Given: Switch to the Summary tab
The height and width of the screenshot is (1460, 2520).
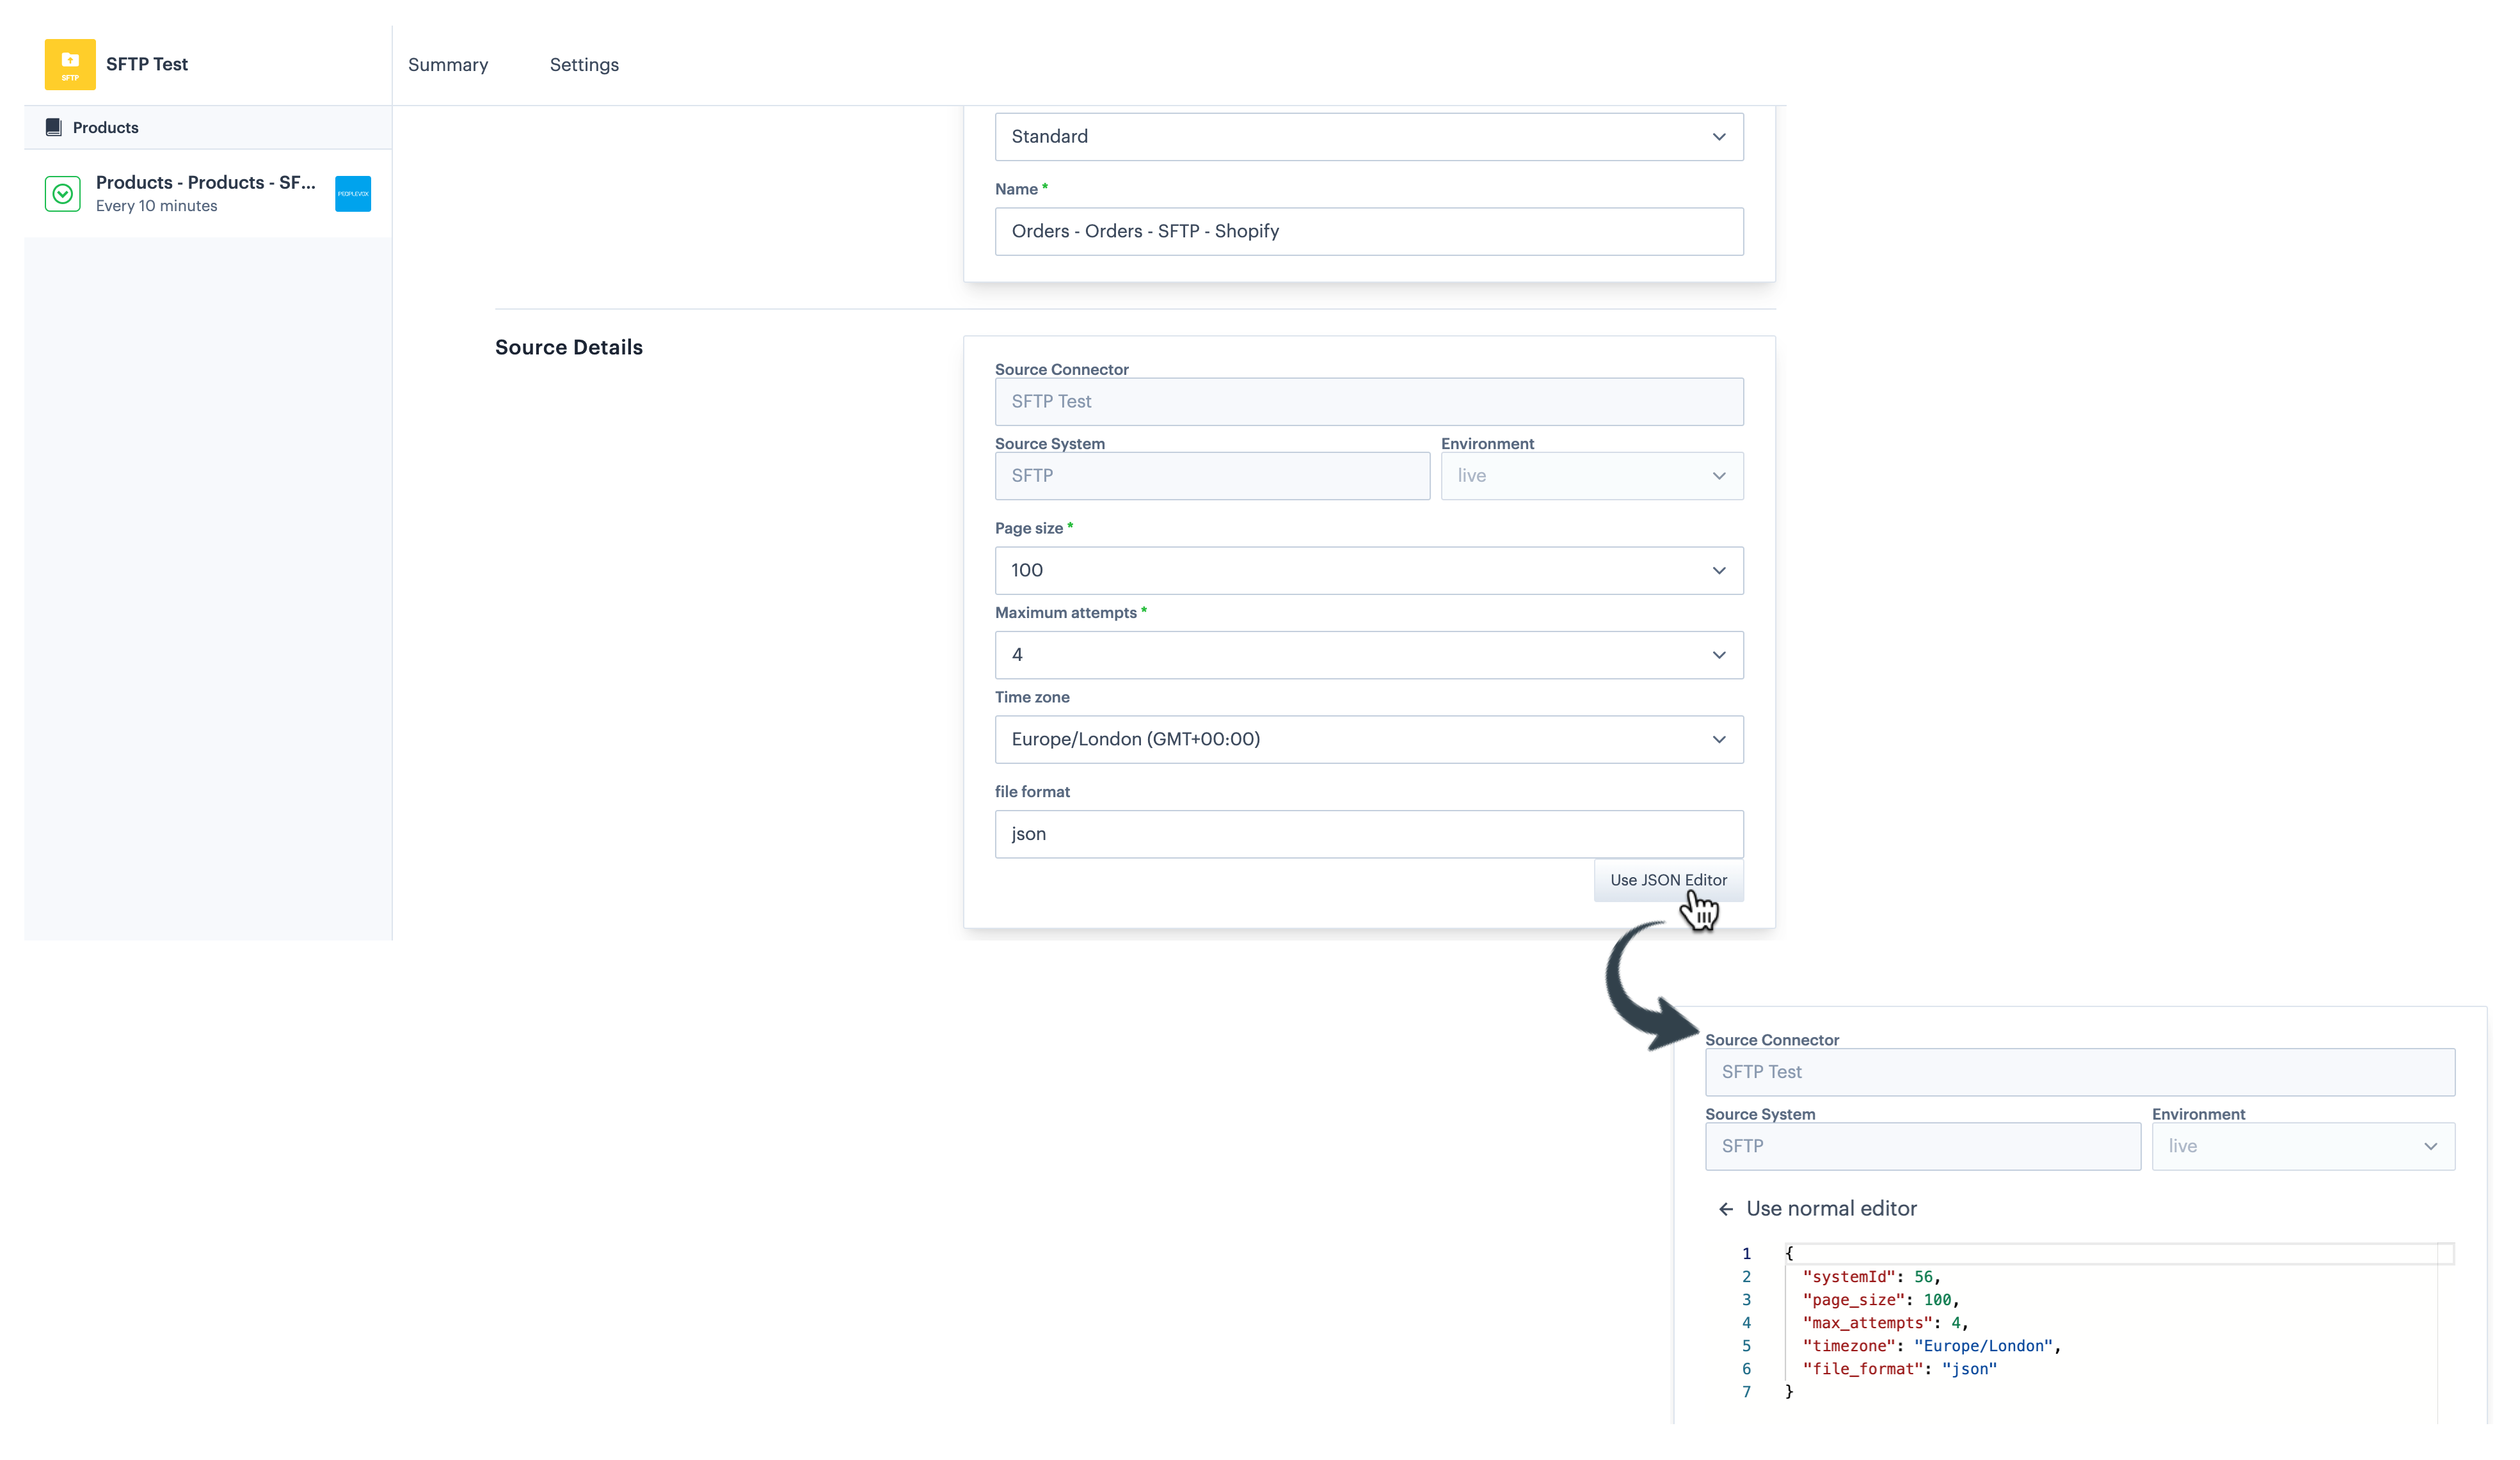Looking at the screenshot, I should 448,65.
